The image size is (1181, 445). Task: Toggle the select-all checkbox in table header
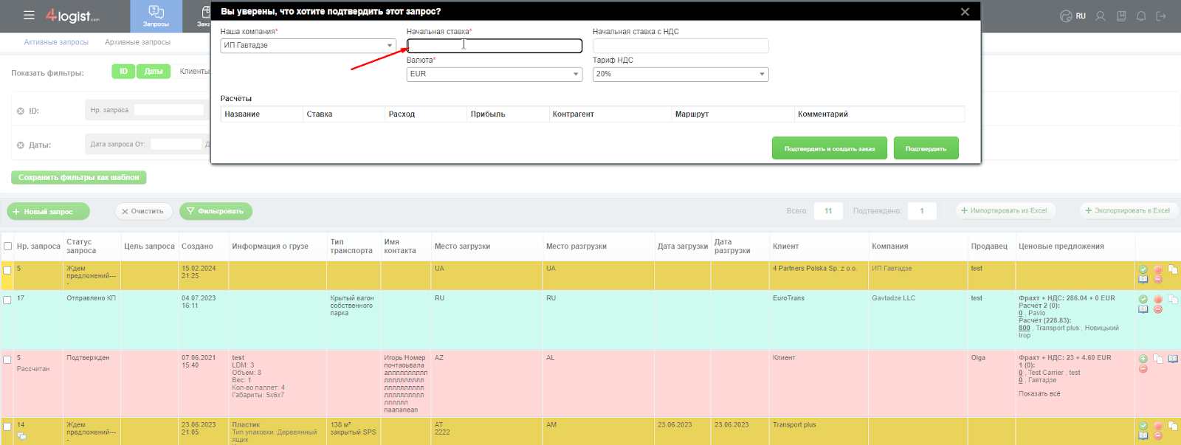7,246
